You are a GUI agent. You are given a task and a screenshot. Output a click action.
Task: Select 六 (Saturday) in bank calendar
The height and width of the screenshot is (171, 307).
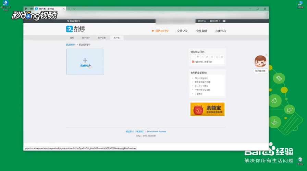[x=217, y=57]
